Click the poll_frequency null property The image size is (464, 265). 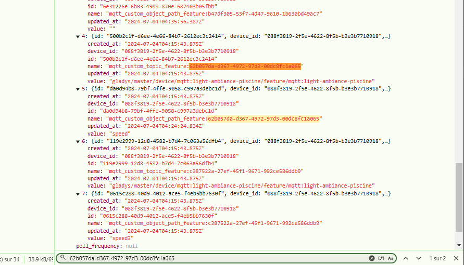click(107, 246)
